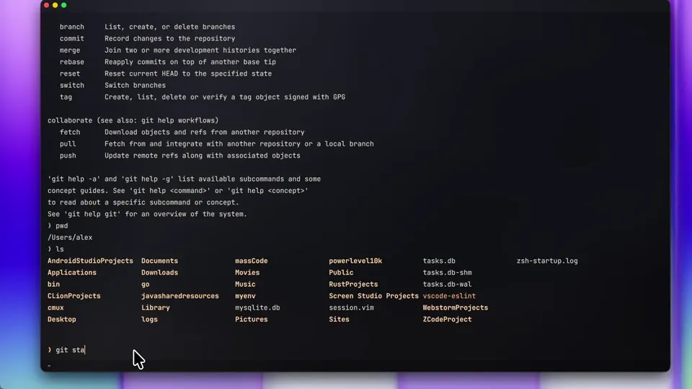This screenshot has height=389, width=692.
Task: Select the 'logs' directory entry
Action: [149, 319]
